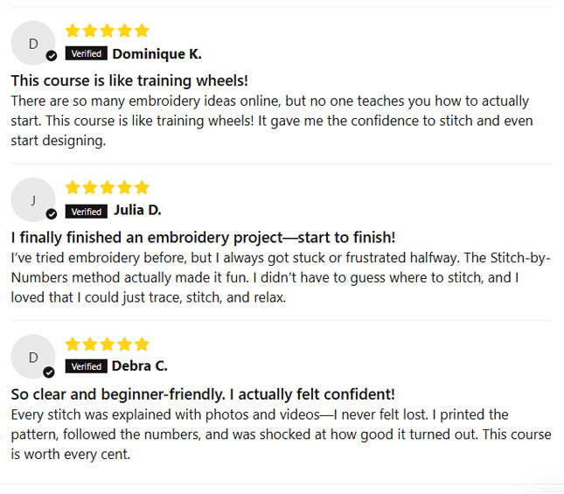This screenshot has width=564, height=494.
Task: Click Debra's review text about photos and videos
Action: click(280, 434)
